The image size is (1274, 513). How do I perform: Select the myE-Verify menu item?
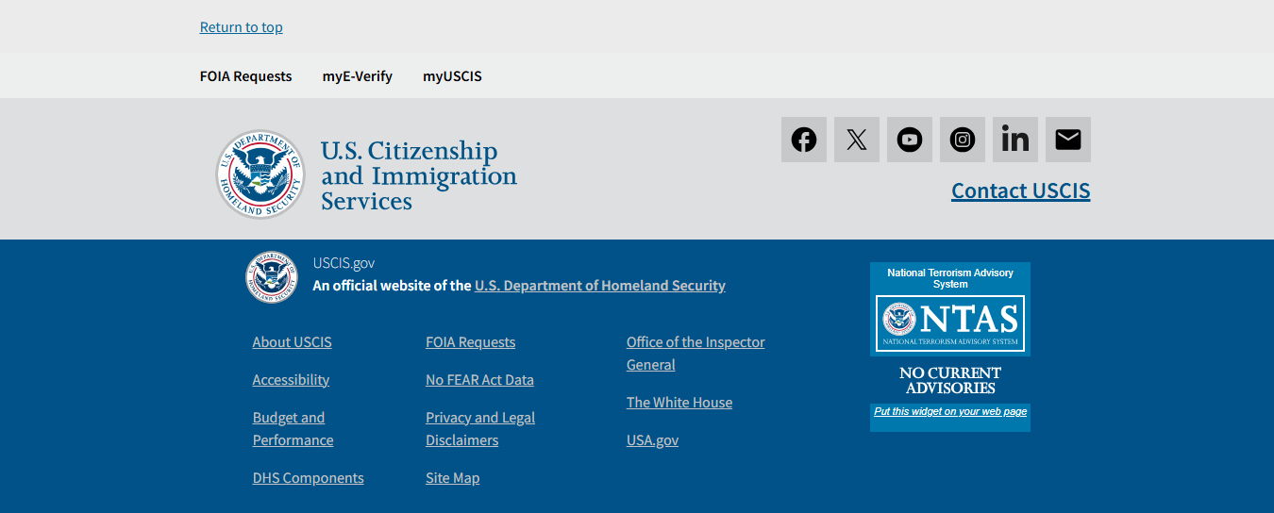click(x=357, y=76)
